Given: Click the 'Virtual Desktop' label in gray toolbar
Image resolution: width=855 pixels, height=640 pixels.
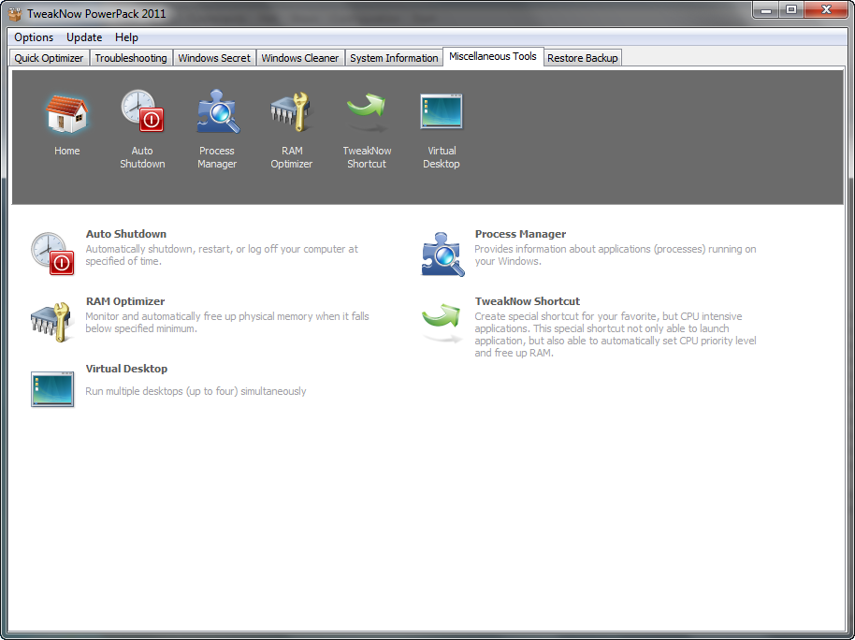Looking at the screenshot, I should coord(442,157).
